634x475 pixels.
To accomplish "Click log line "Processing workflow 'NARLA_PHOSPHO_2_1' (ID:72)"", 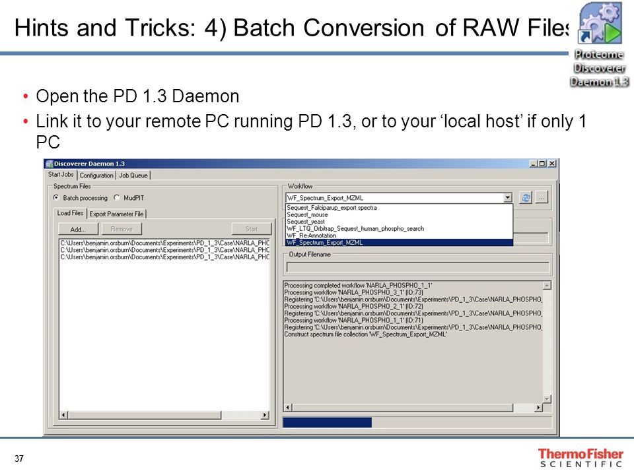I will click(x=354, y=306).
